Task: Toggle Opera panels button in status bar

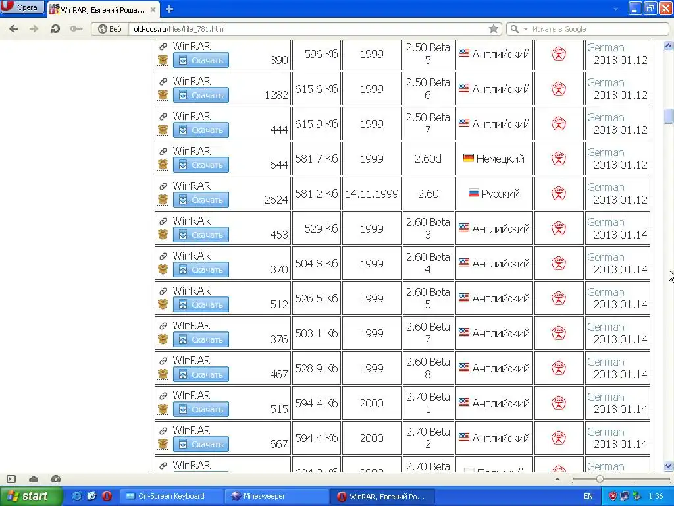Action: coord(11,479)
